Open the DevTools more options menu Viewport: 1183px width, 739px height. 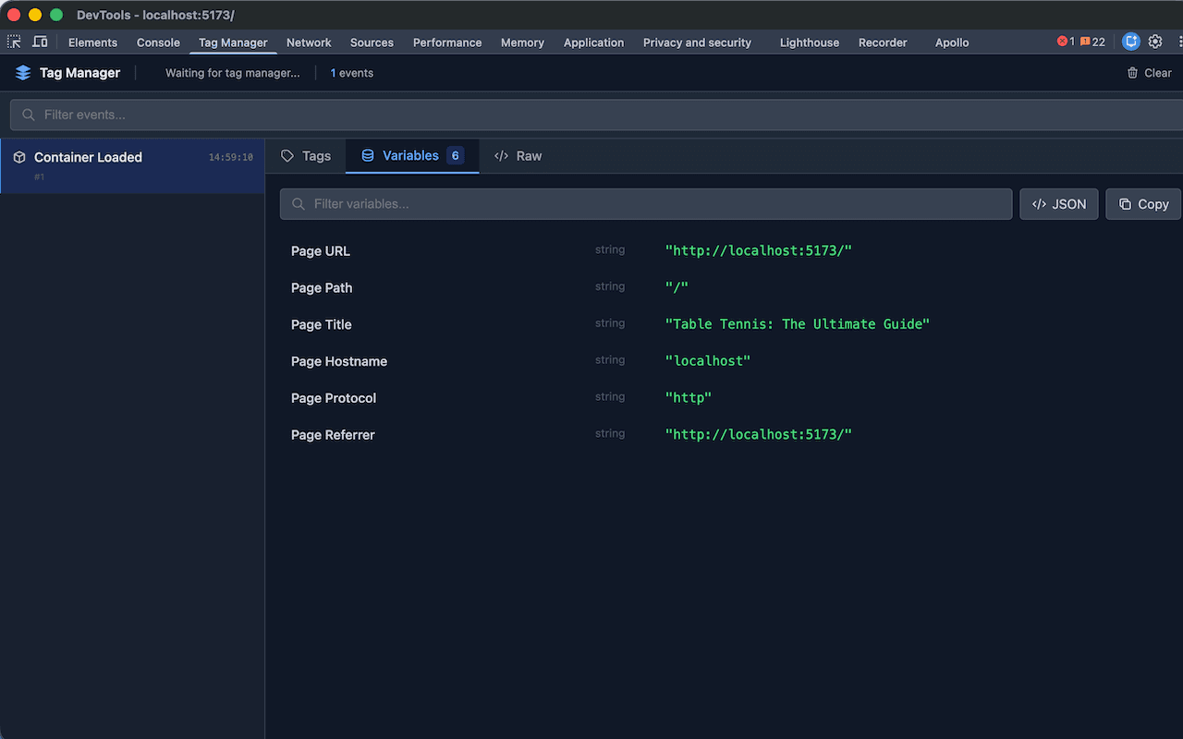[x=1180, y=42]
